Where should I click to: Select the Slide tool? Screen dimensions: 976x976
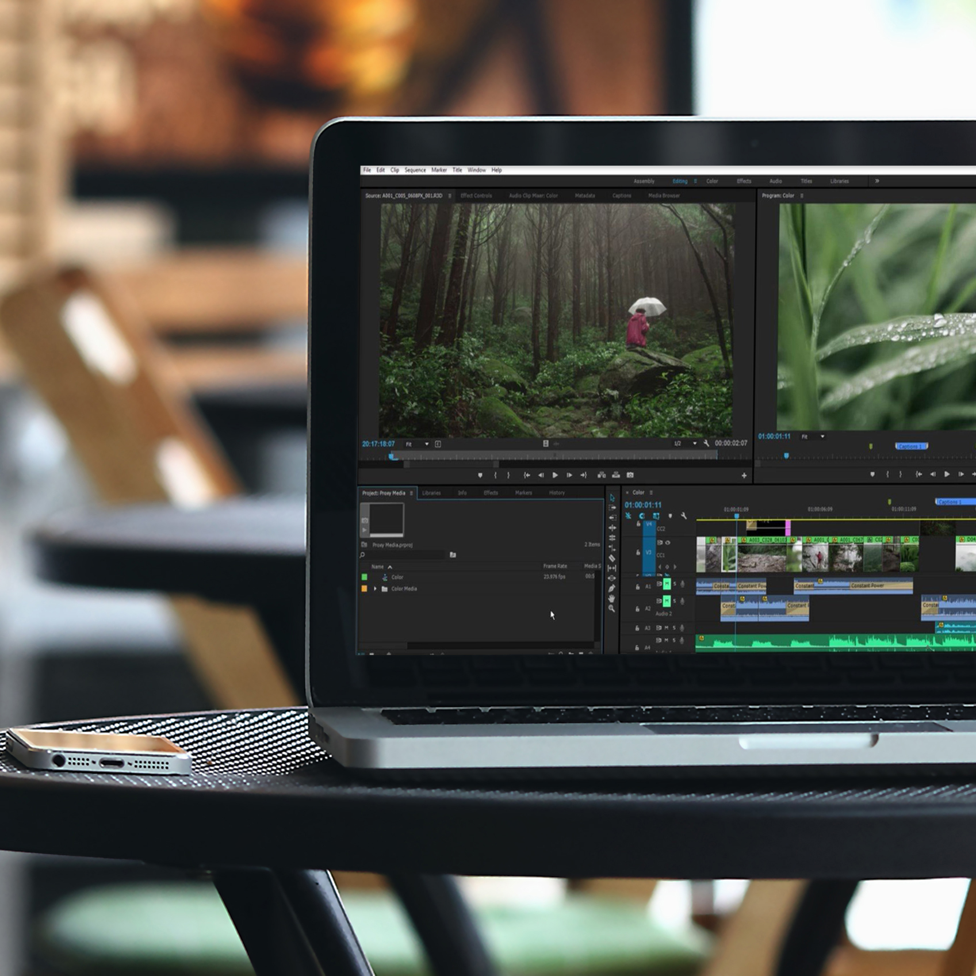point(612,578)
